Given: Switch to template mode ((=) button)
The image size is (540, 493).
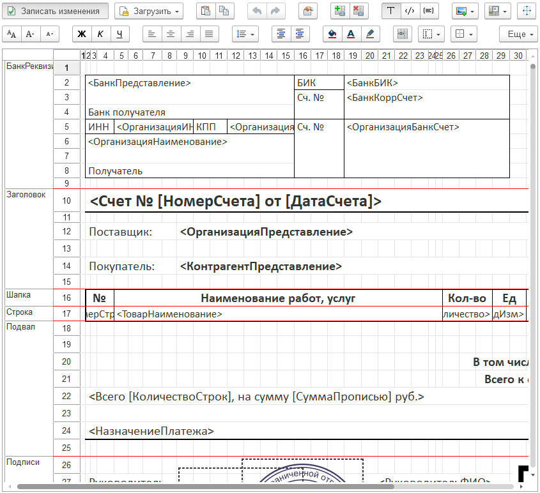Looking at the screenshot, I should (x=429, y=11).
